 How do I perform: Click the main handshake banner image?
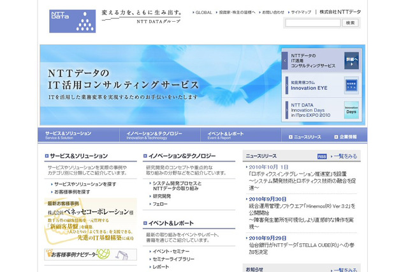(161, 85)
